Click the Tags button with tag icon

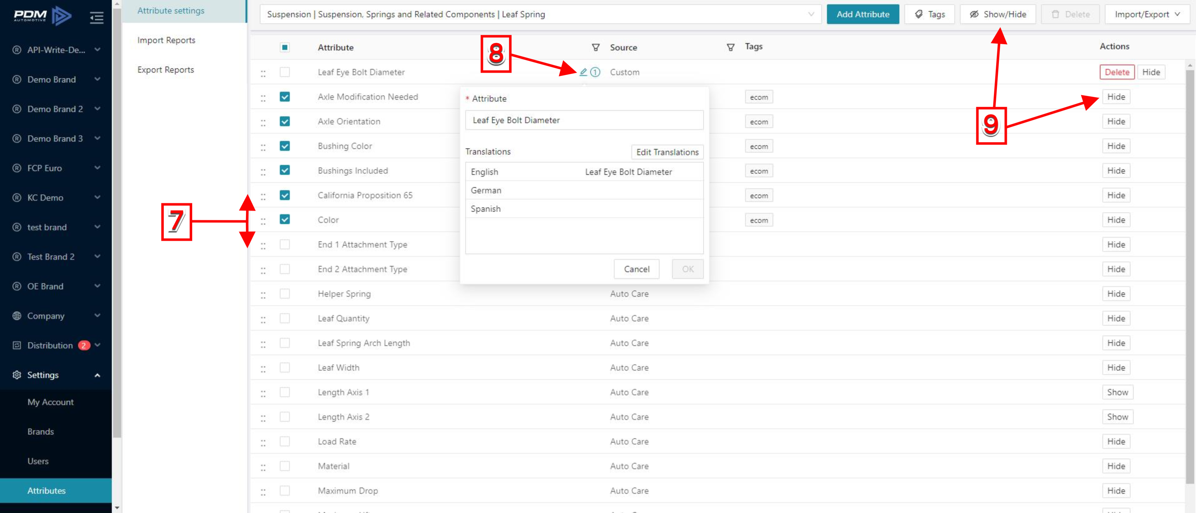[x=929, y=14]
